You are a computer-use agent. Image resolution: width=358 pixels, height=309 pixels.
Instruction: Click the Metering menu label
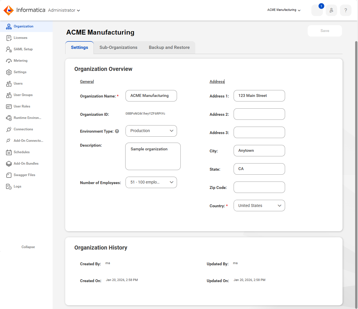[x=21, y=61]
